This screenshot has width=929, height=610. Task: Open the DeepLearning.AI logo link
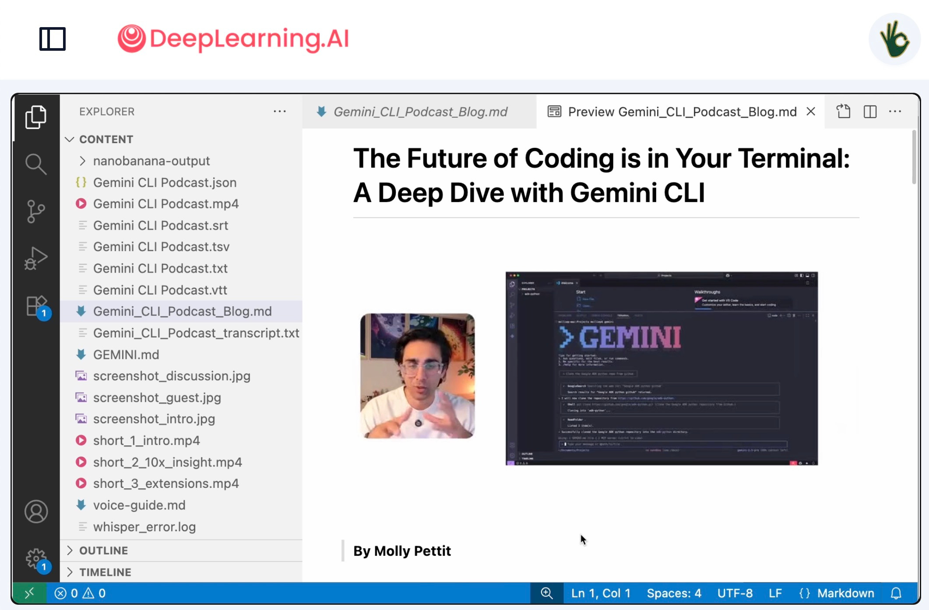[x=233, y=39]
